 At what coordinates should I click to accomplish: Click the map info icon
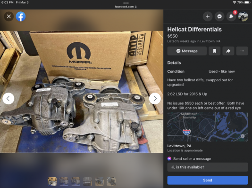[x=243, y=136]
